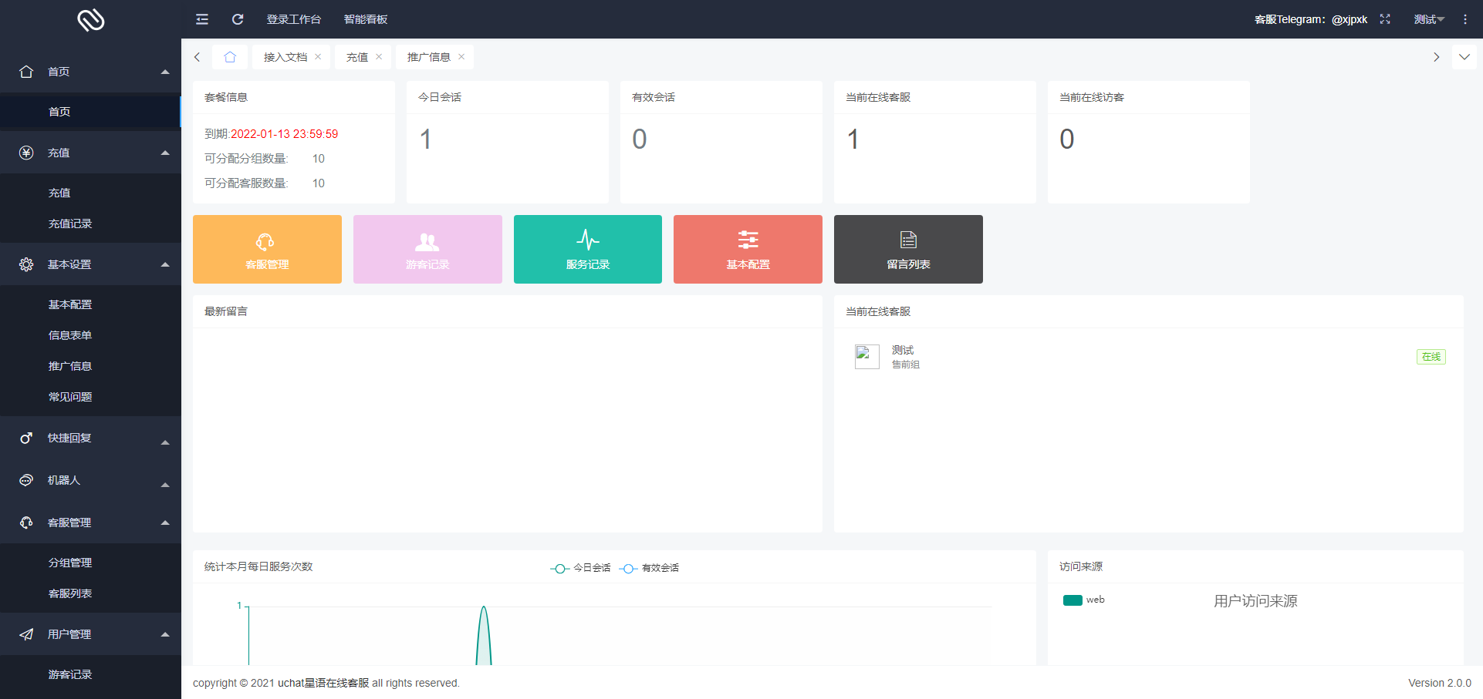Open 登录工作台 in top bar

point(293,19)
